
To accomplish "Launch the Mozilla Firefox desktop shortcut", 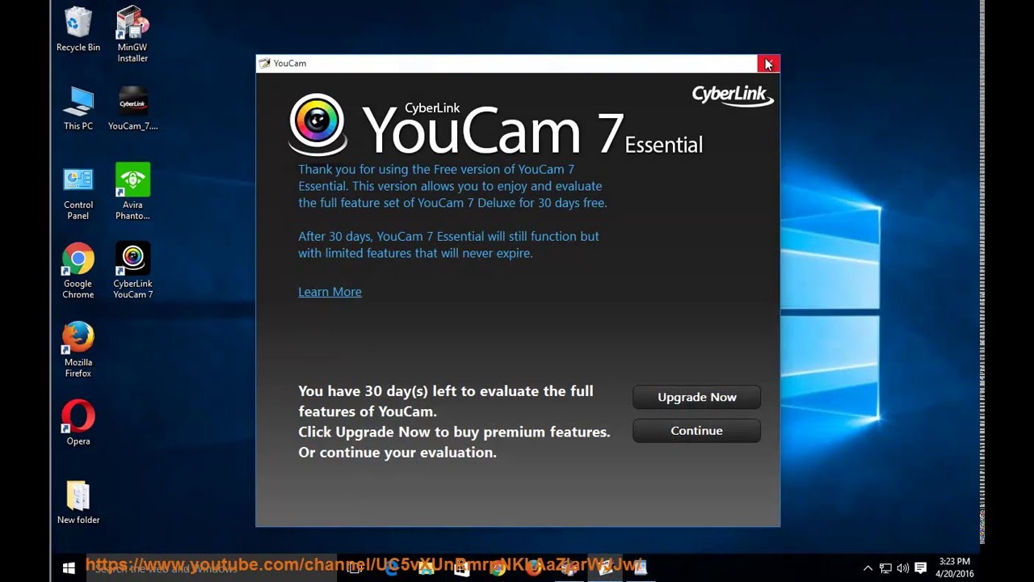I will (x=78, y=350).
